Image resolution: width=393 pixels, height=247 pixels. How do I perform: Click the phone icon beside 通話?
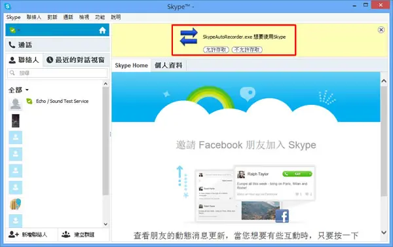pos(12,45)
